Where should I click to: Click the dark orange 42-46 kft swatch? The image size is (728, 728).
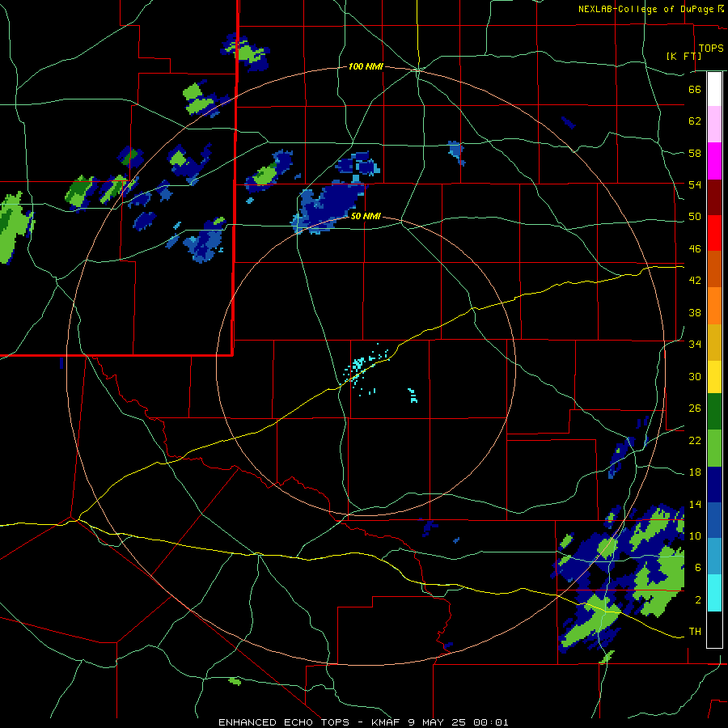click(x=714, y=269)
